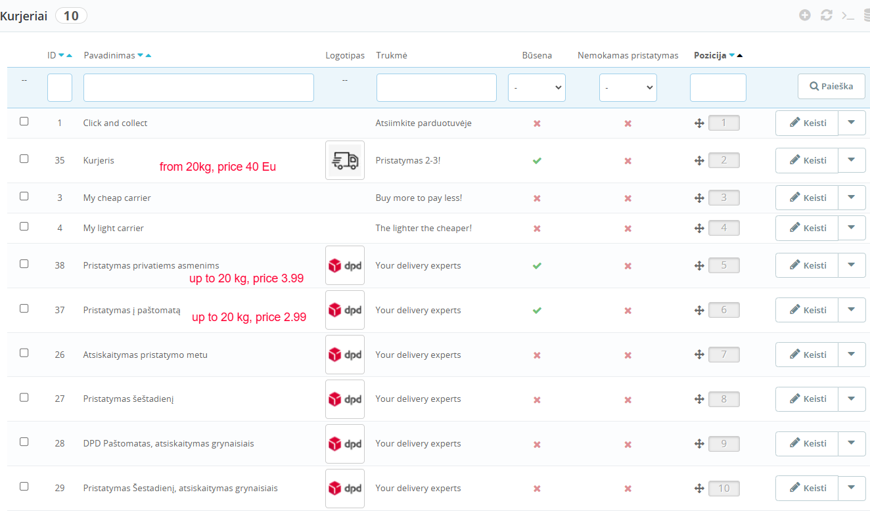Screen dimensions: 870x524
Task: Grab move handle for position 1
Action: coord(699,123)
